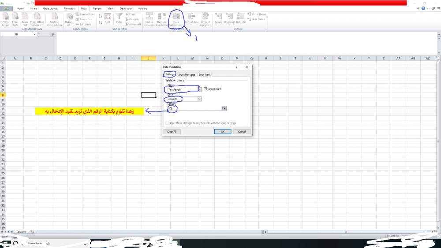This screenshot has width=441, height=248.
Task: Click the collapse dialog range picker icon
Action: (224, 108)
